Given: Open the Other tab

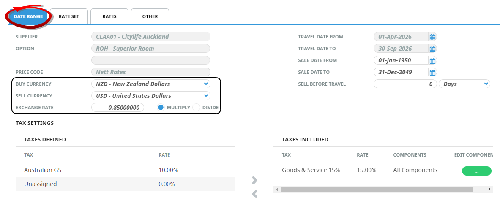Looking at the screenshot, I should pos(150,16).
